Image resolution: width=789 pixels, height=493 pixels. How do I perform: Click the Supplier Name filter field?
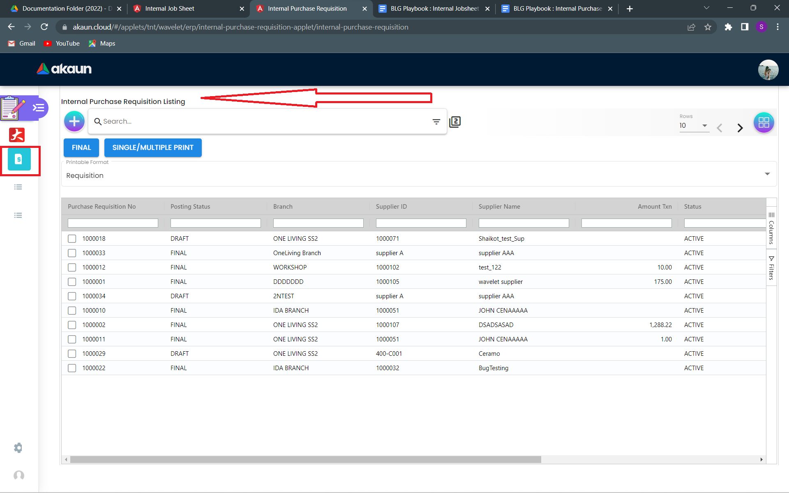[x=524, y=223]
